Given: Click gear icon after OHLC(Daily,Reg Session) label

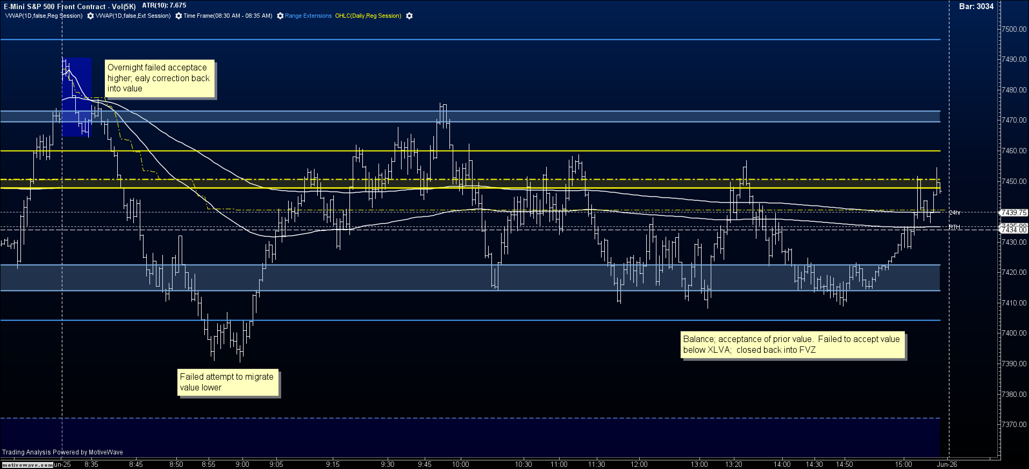Looking at the screenshot, I should point(409,16).
